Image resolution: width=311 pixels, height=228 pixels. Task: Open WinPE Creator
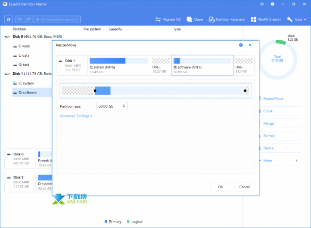(x=266, y=19)
